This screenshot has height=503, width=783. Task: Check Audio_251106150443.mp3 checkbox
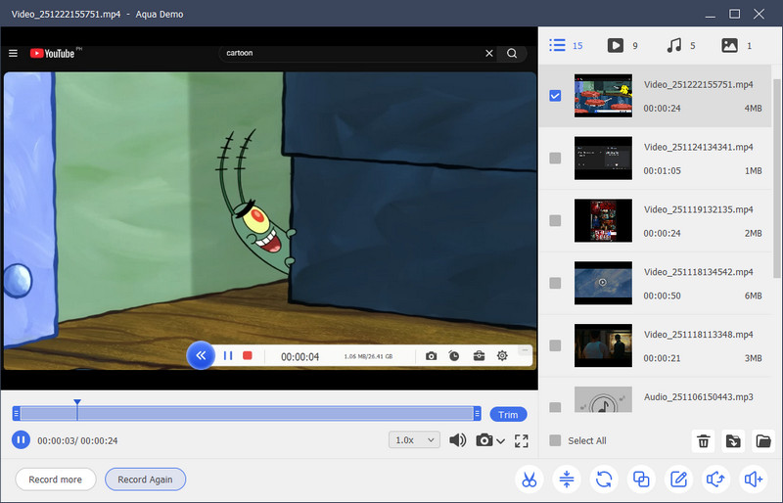click(x=555, y=406)
